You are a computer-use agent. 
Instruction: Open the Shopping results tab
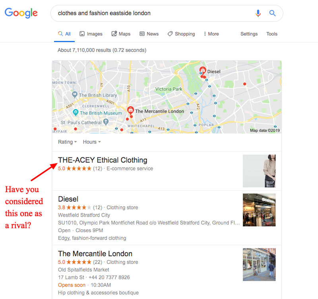coord(181,34)
